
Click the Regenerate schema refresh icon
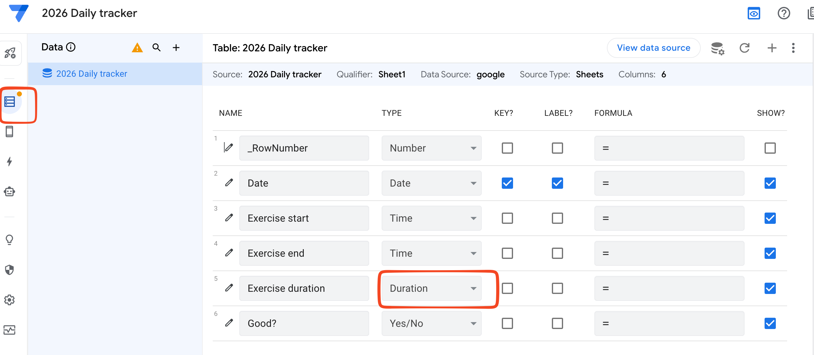(x=744, y=48)
